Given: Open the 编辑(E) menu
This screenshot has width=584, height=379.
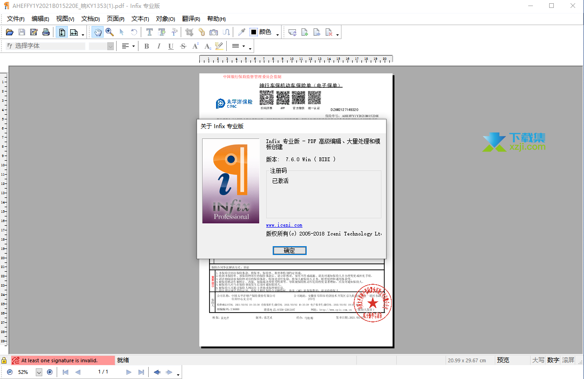Looking at the screenshot, I should coord(40,19).
